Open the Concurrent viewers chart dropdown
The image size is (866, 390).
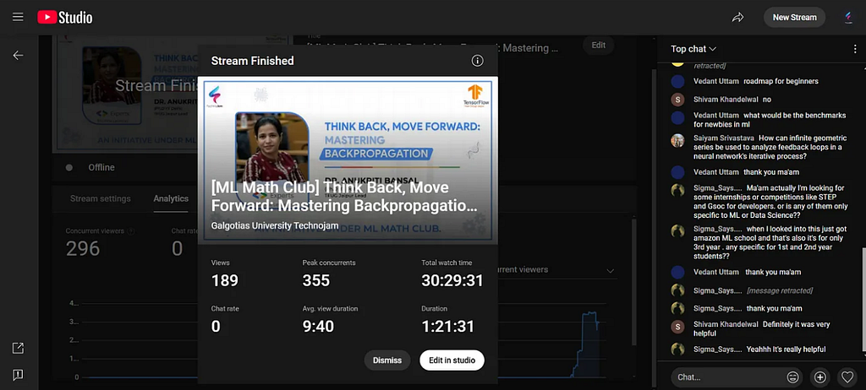(555, 270)
